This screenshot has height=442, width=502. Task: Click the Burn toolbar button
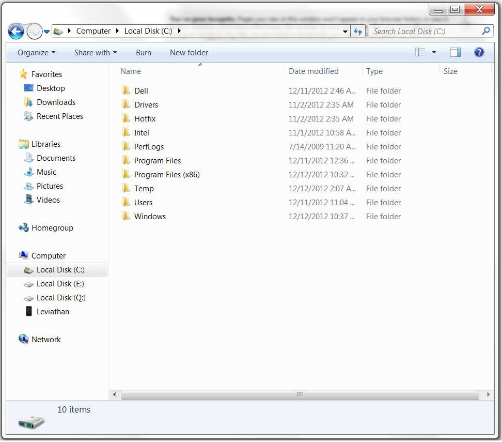coord(144,53)
